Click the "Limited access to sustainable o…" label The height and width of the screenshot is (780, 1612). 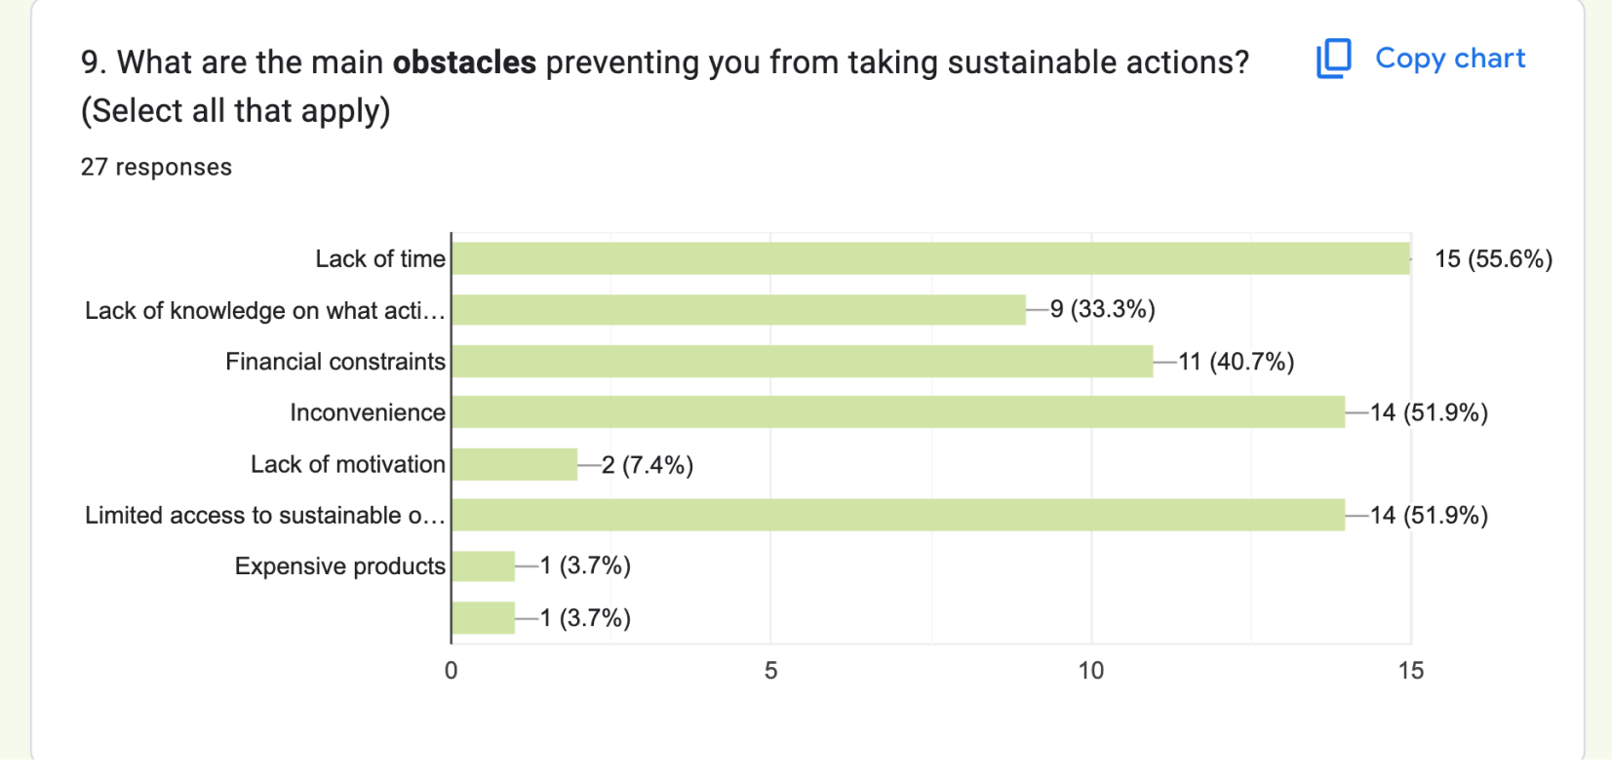point(264,516)
